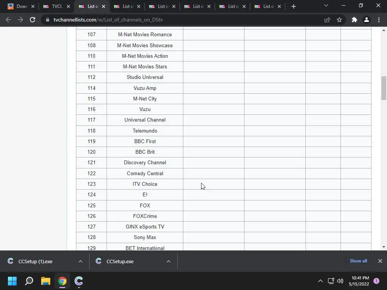Open the volume tray icon
Viewport: 387px width, 290px height.
(x=340, y=281)
